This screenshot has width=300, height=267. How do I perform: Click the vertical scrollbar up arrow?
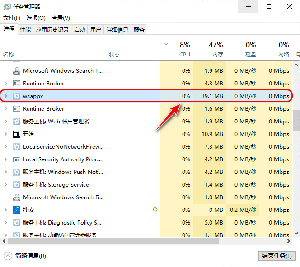tap(296, 65)
